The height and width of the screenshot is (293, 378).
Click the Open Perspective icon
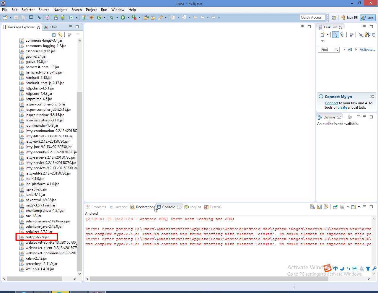(x=334, y=18)
